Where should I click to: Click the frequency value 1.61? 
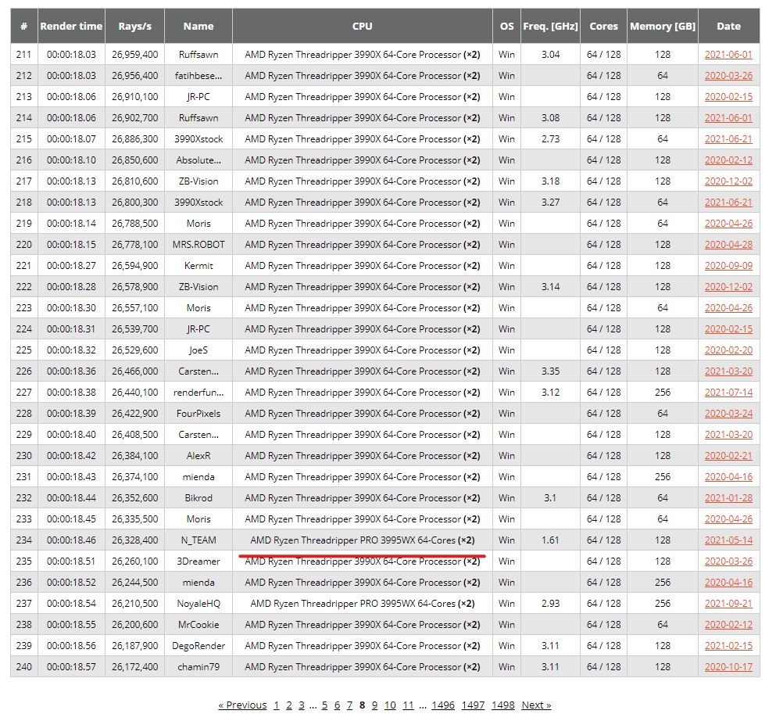click(550, 540)
